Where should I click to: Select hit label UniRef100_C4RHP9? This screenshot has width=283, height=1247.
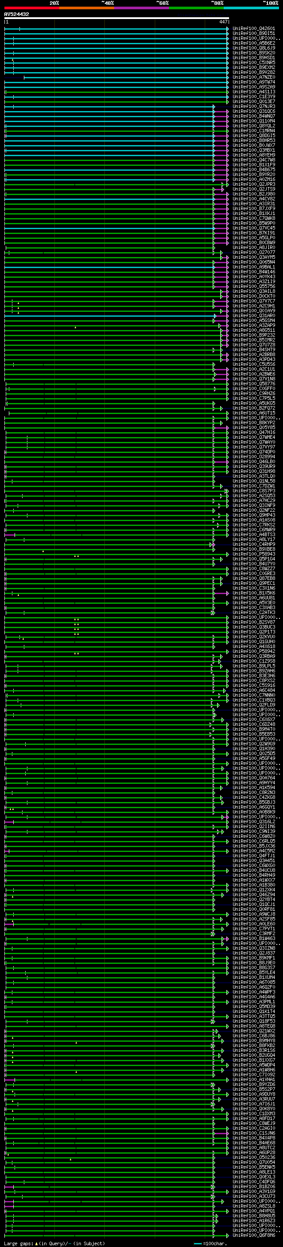[x=254, y=544]
